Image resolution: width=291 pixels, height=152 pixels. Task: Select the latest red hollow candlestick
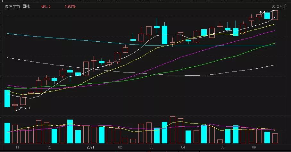[x=275, y=15]
